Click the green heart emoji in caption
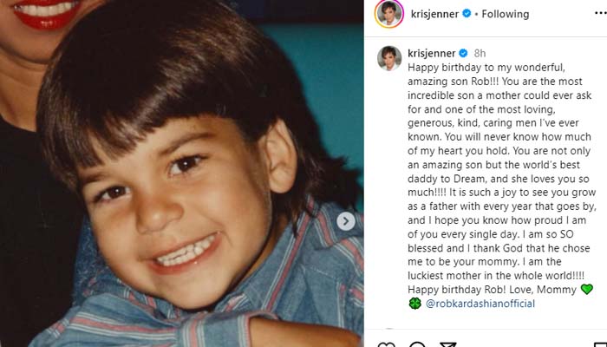607x347 pixels. (587, 289)
